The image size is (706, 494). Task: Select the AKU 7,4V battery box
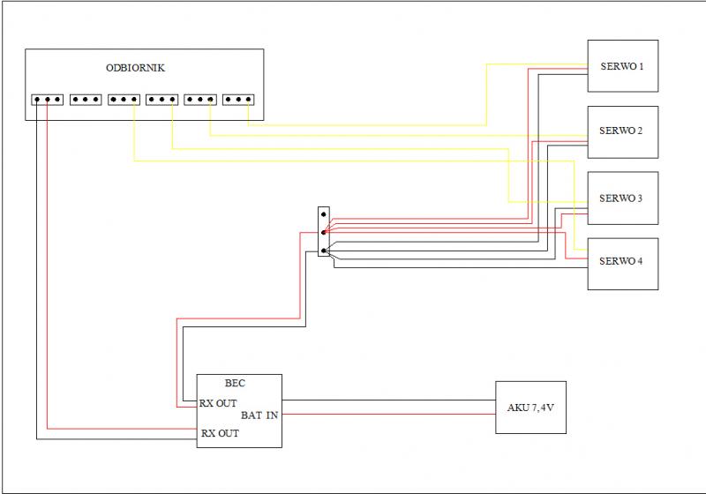530,408
